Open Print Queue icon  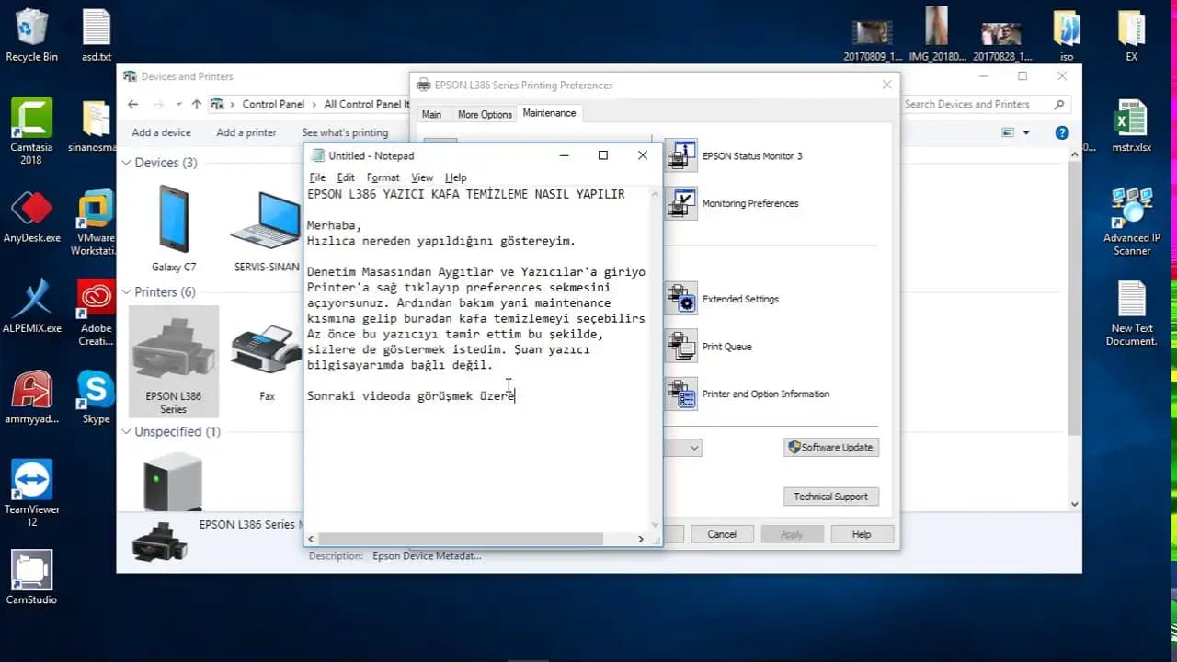click(x=681, y=347)
